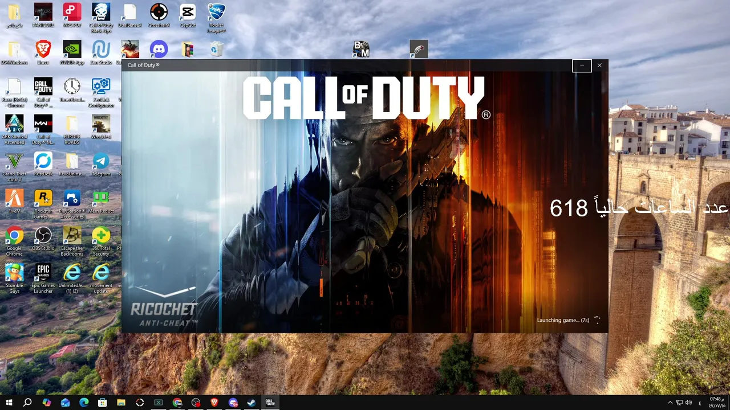Image resolution: width=730 pixels, height=410 pixels.
Task: Select the DS4Windows folder icon
Action: [x=14, y=52]
